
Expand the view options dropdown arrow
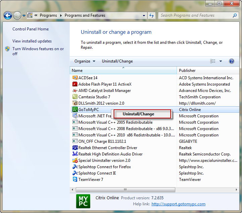(x=221, y=61)
